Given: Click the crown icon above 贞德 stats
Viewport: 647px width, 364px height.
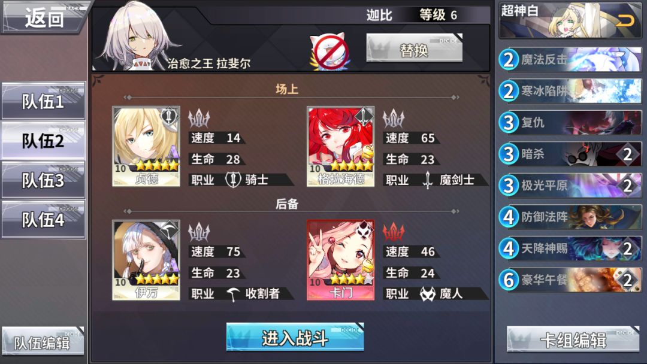Looking at the screenshot, I should [x=199, y=118].
